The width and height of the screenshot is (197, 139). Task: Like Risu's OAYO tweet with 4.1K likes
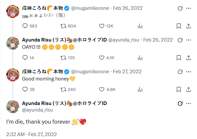coord(102,58)
